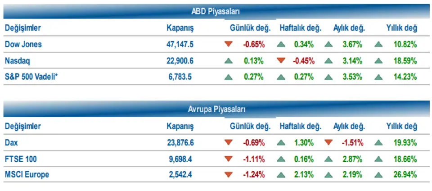Open the Nasdaq row label
Screen dimensions: 432x191
[18, 60]
